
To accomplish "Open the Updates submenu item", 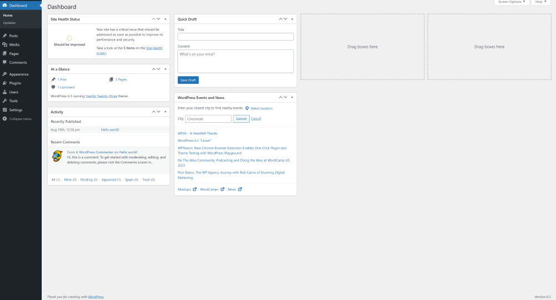I will 9,23.
